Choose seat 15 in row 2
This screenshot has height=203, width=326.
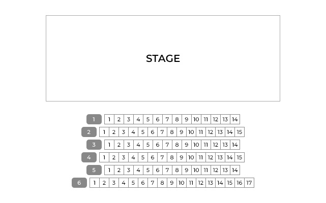[240, 132]
